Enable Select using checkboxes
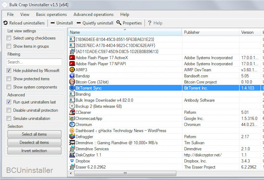Image resolution: width=264 pixels, height=180 pixels. pyautogui.click(x=9, y=38)
